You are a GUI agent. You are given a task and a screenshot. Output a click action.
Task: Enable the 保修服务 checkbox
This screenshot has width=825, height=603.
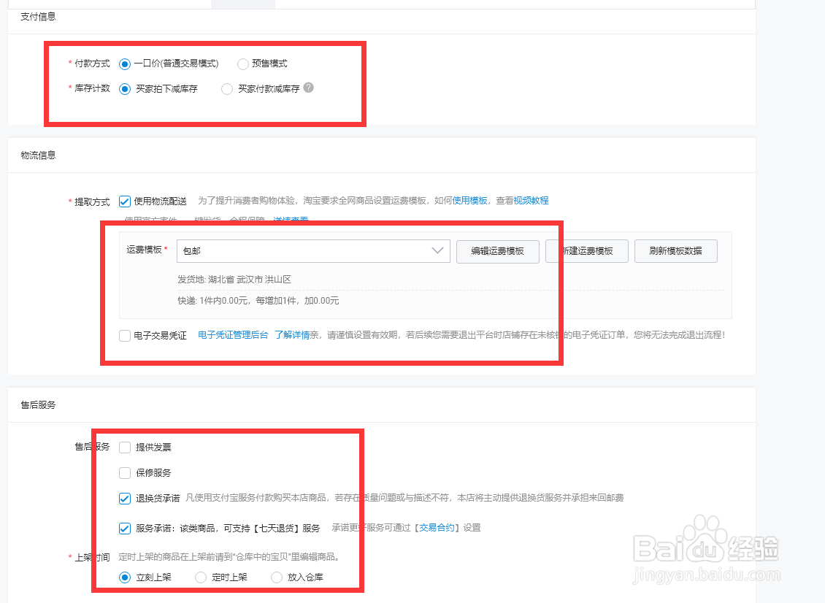125,473
